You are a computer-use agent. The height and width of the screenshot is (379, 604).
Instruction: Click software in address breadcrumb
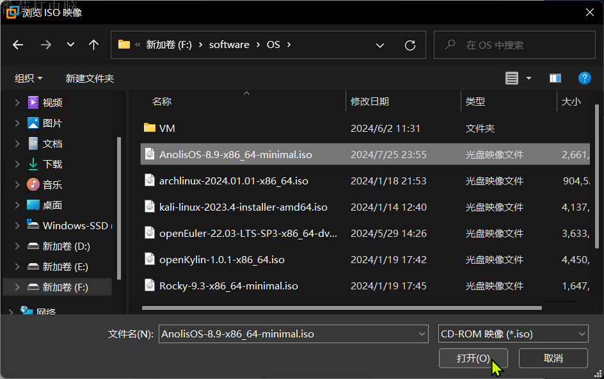229,45
